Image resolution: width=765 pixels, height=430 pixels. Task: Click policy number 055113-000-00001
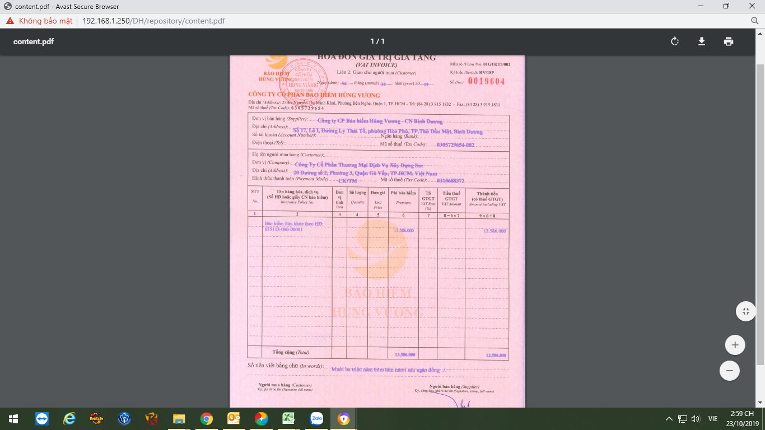(283, 230)
